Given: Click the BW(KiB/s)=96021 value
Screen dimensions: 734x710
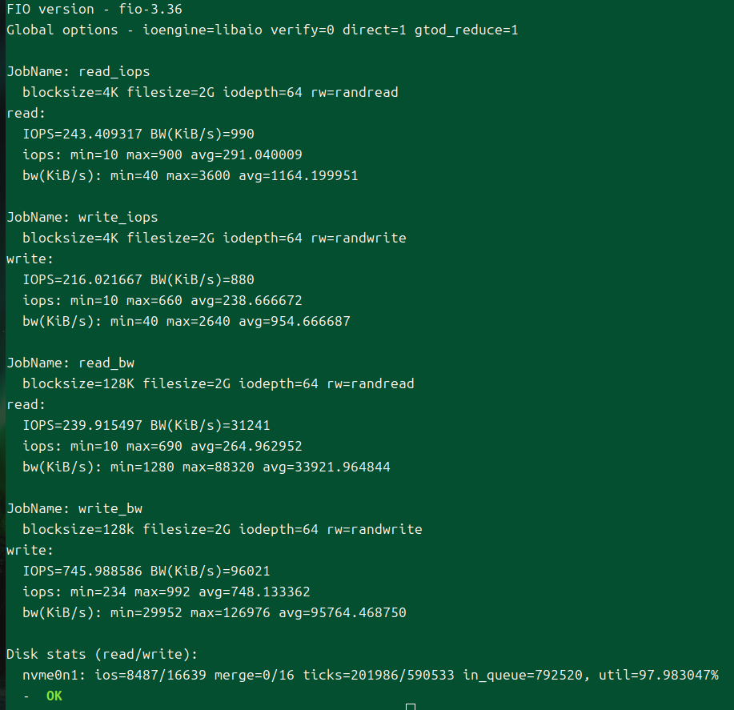Looking at the screenshot, I should 211,571.
